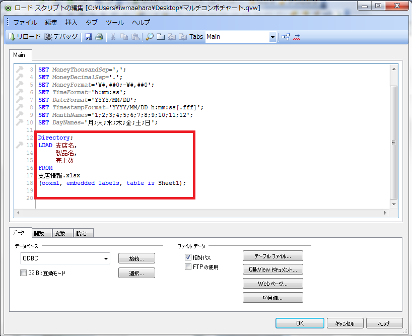Click the toolbar grip handle

[x=8, y=22]
